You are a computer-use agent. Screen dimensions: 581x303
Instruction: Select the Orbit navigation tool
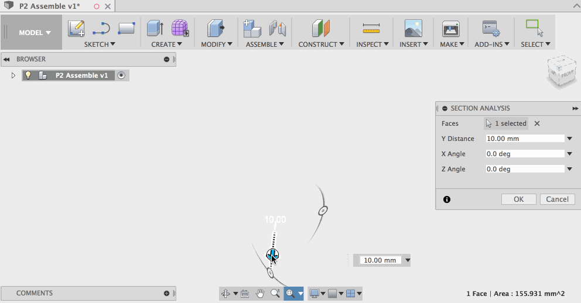click(225, 294)
